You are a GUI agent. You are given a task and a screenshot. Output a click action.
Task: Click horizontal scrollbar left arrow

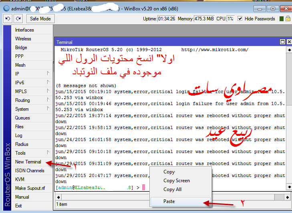coord(58,197)
